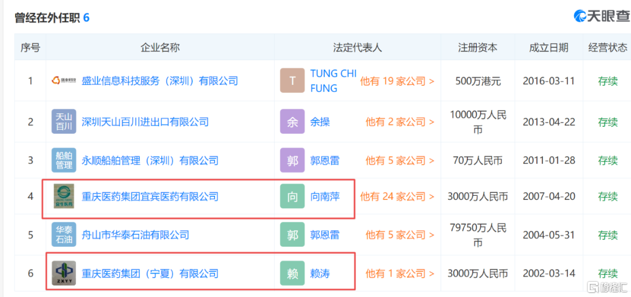Expand '他有 1 家公司' for 赖涛

click(400, 273)
